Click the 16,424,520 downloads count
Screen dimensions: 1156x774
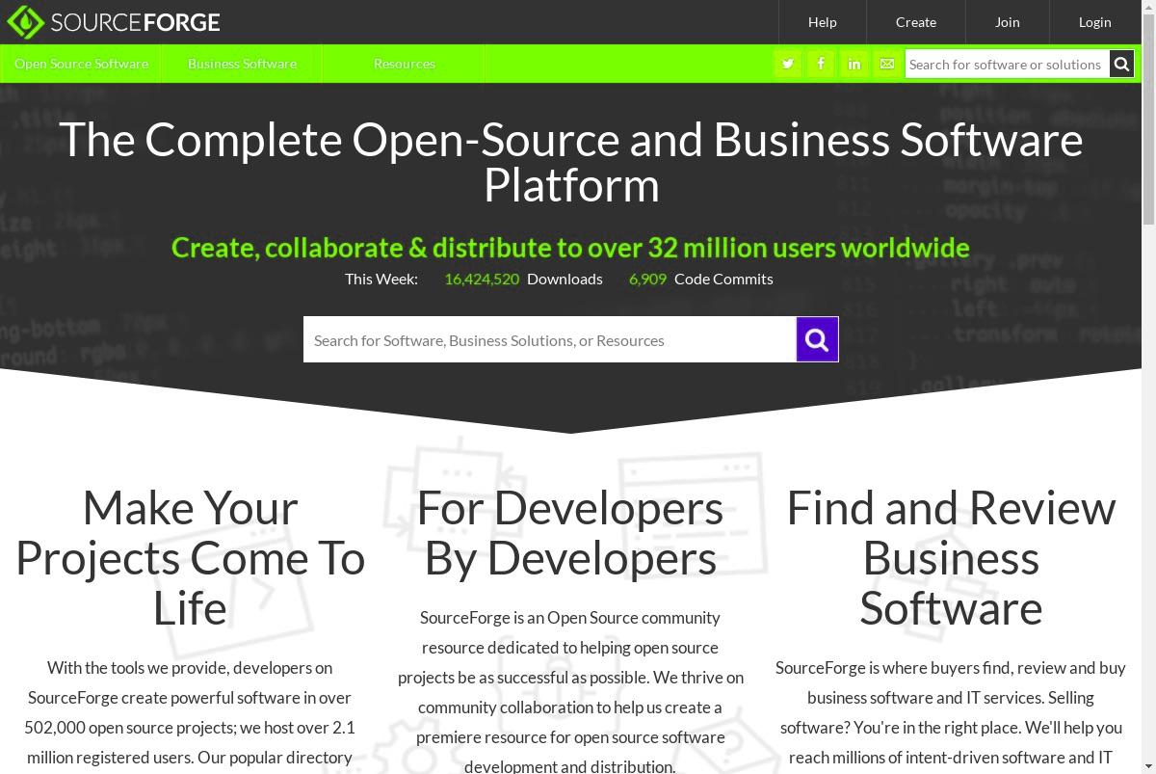(482, 279)
